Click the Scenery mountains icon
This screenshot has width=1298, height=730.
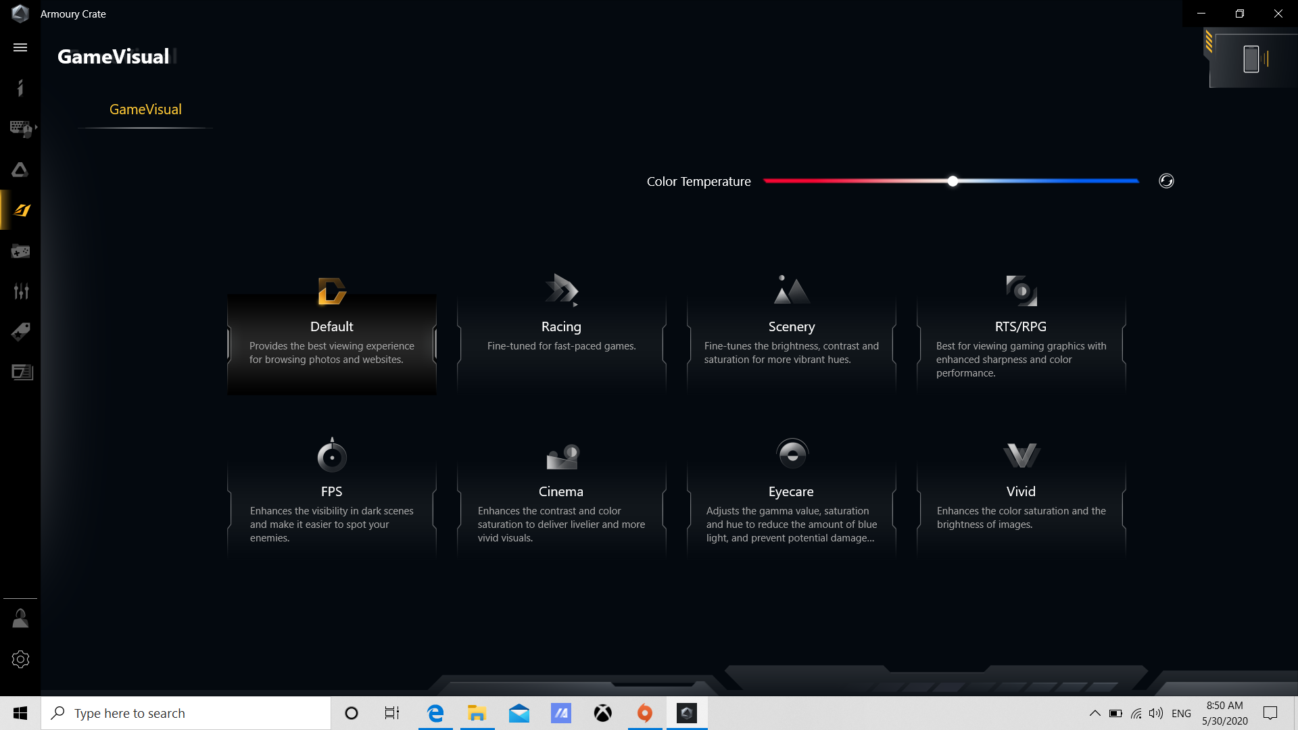(792, 289)
